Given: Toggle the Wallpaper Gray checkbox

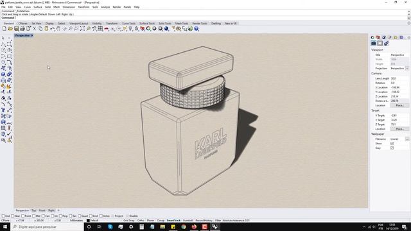Looking at the screenshot, I should pyautogui.click(x=392, y=148).
